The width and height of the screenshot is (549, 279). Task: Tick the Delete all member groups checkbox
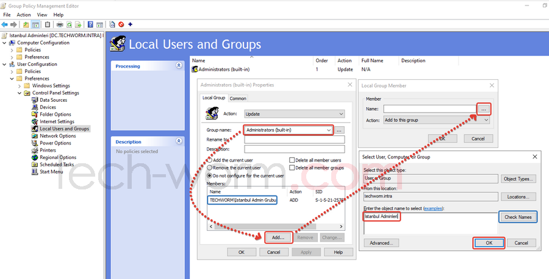(x=292, y=168)
